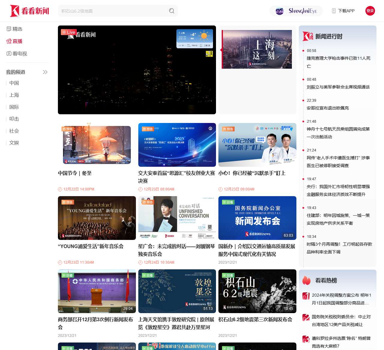The image size is (384, 350).
Task: Select the 文娱 channel
Action: click(14, 143)
